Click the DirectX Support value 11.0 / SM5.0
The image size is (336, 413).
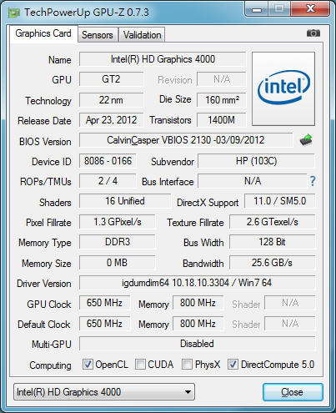pos(280,201)
